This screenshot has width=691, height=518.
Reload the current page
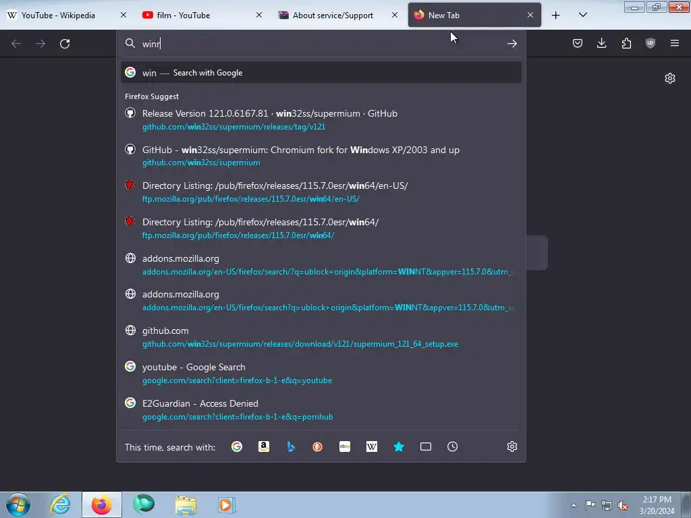pos(65,44)
